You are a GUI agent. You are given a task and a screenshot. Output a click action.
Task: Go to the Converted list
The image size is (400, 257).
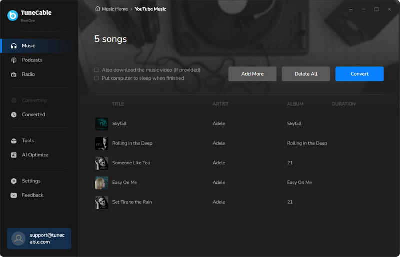coord(39,115)
